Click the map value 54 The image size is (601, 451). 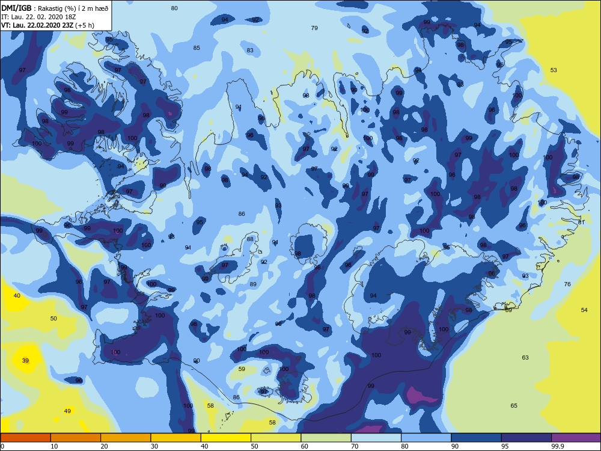coord(584,310)
